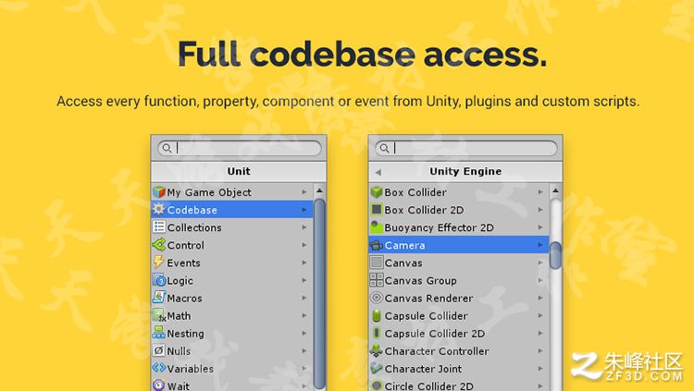Image resolution: width=694 pixels, height=391 pixels.
Task: Focus the Unity Engine search field
Action: [x=465, y=148]
